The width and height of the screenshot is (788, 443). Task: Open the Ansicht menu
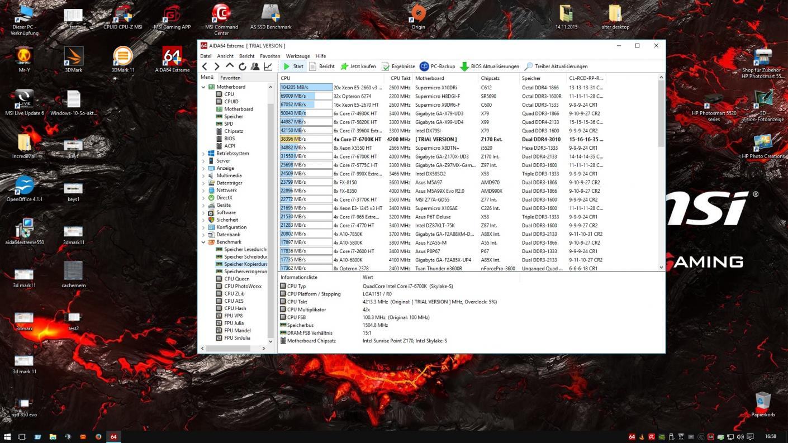[225, 56]
